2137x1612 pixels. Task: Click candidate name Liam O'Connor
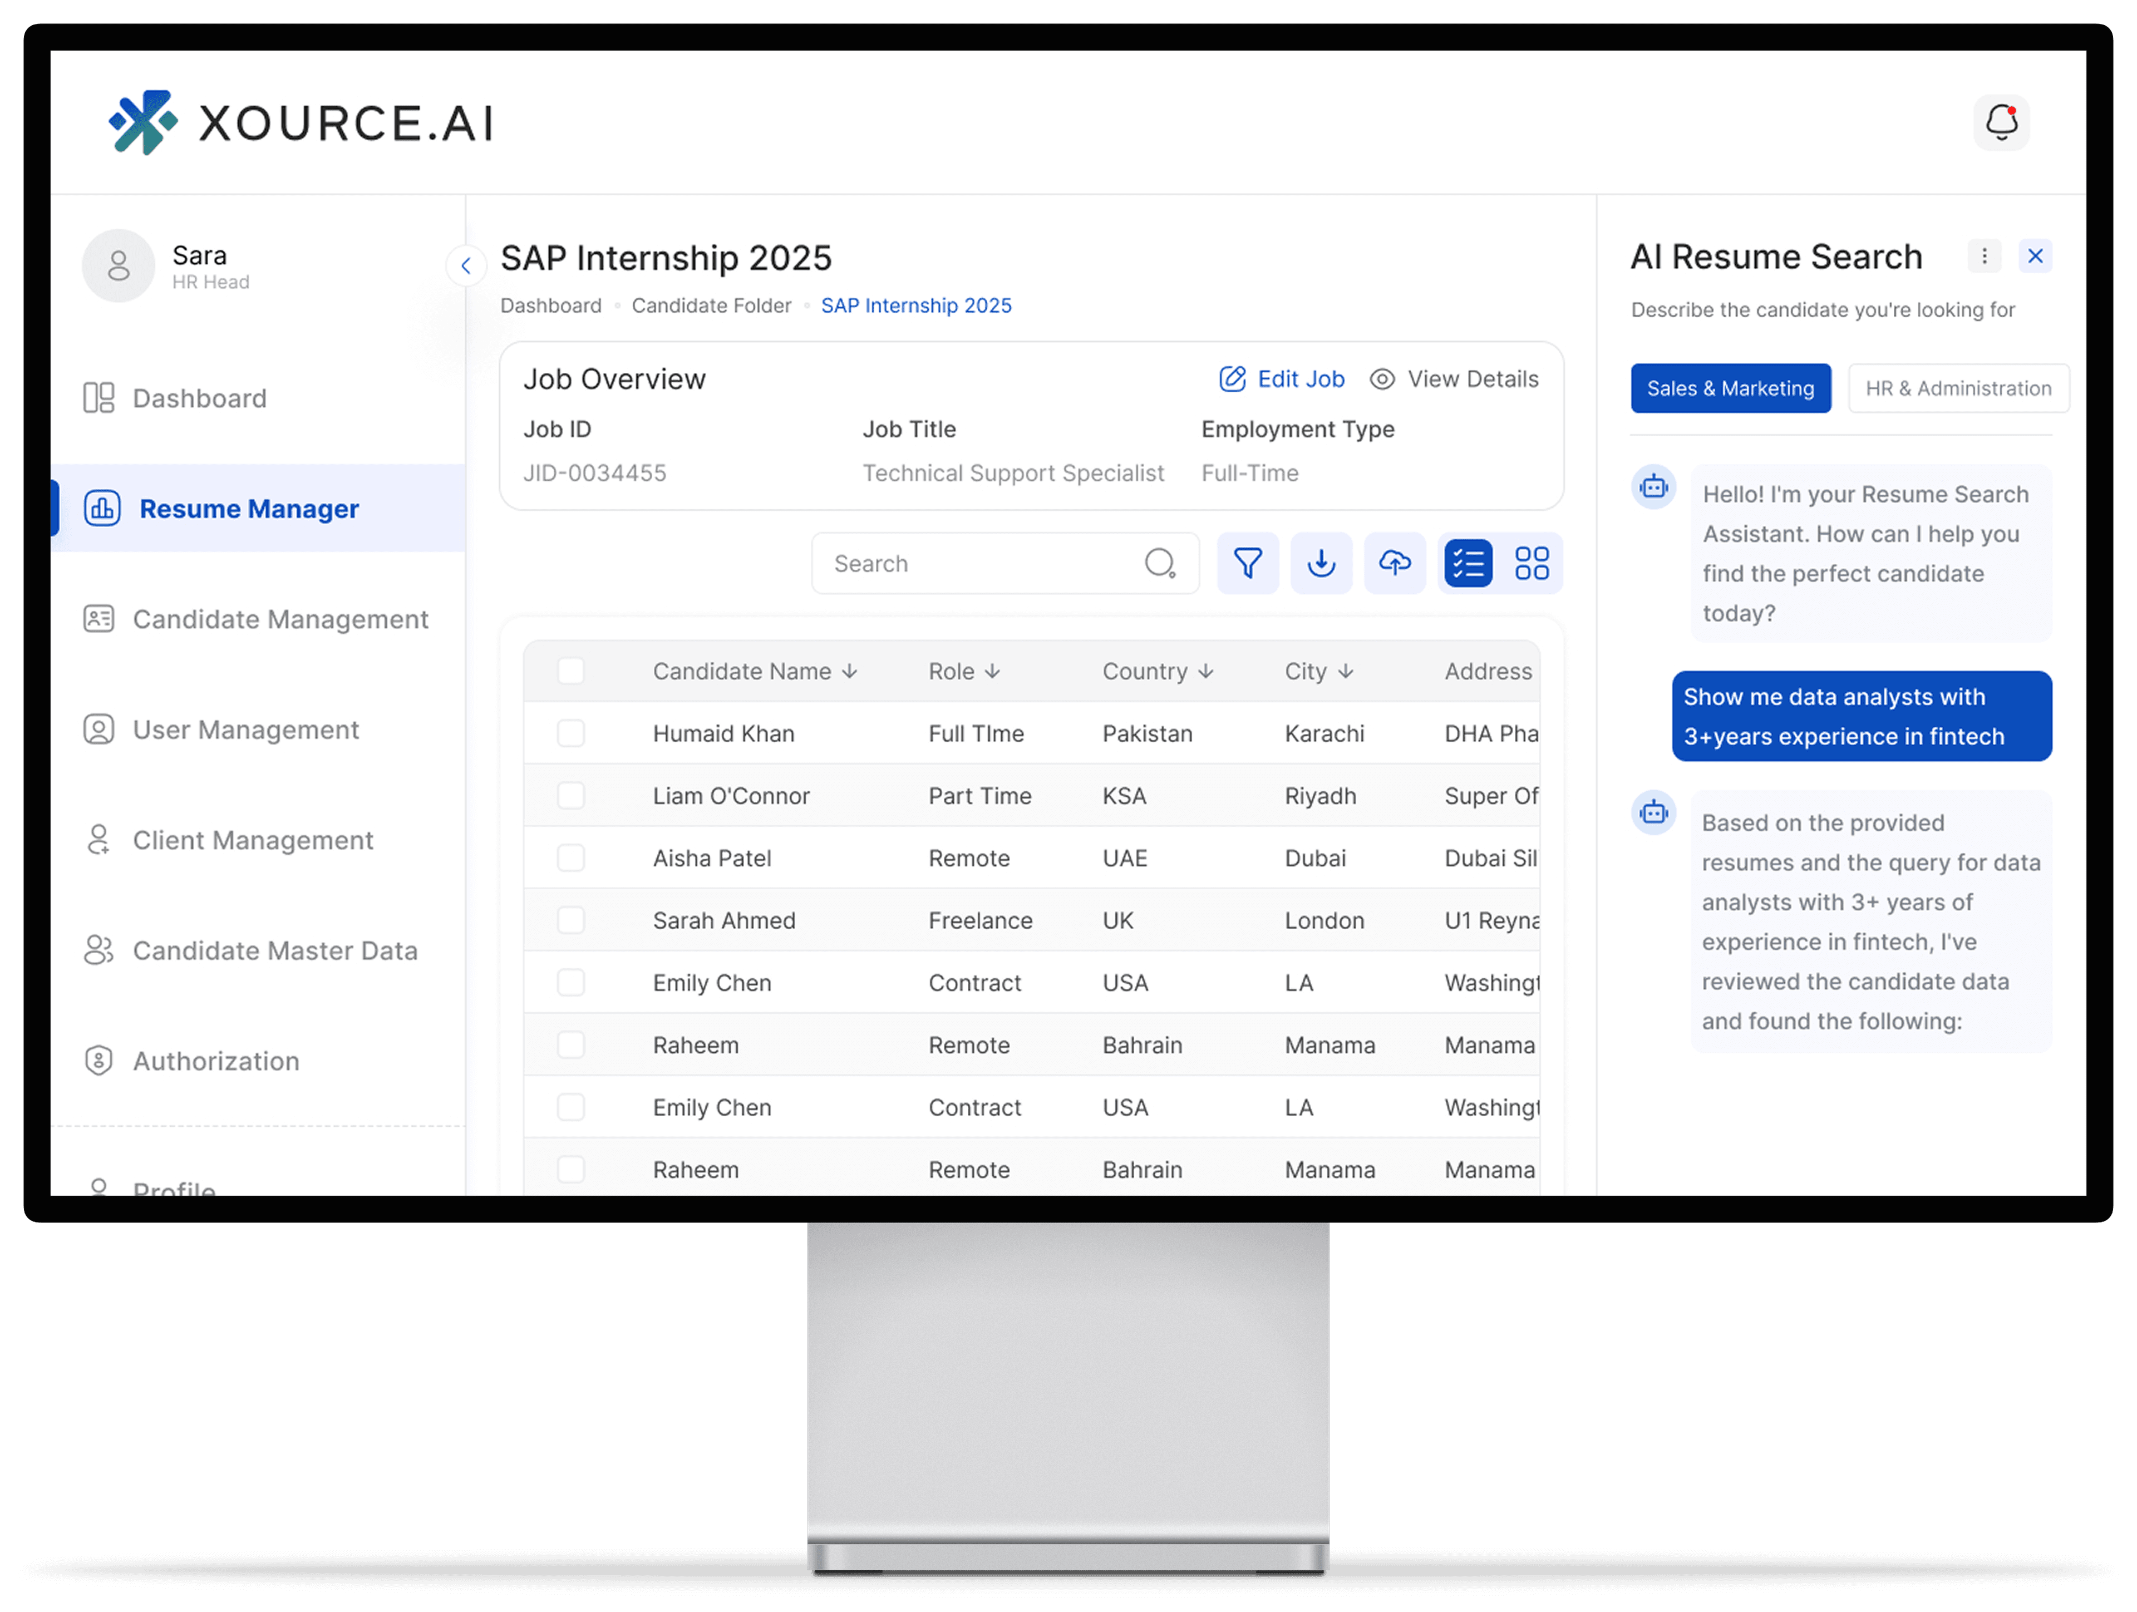click(731, 796)
